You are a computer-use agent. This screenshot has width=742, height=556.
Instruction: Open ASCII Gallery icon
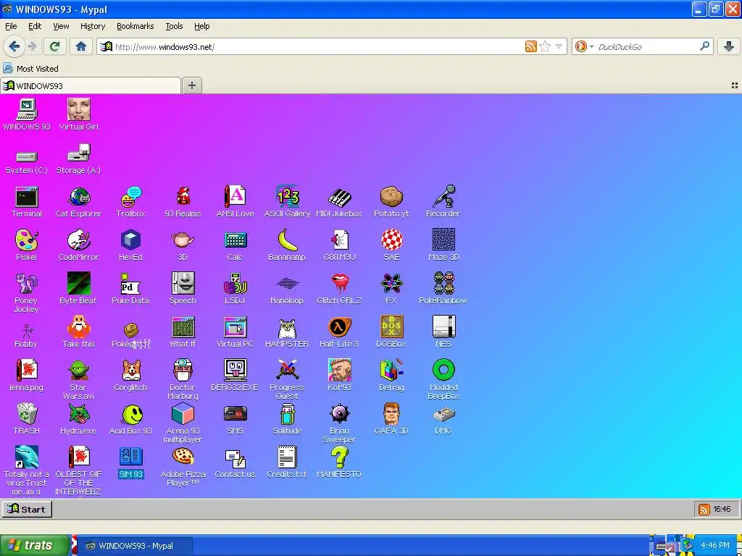(x=287, y=197)
